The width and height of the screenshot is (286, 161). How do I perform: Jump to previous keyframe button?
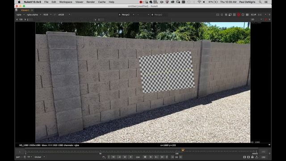(x=119, y=157)
